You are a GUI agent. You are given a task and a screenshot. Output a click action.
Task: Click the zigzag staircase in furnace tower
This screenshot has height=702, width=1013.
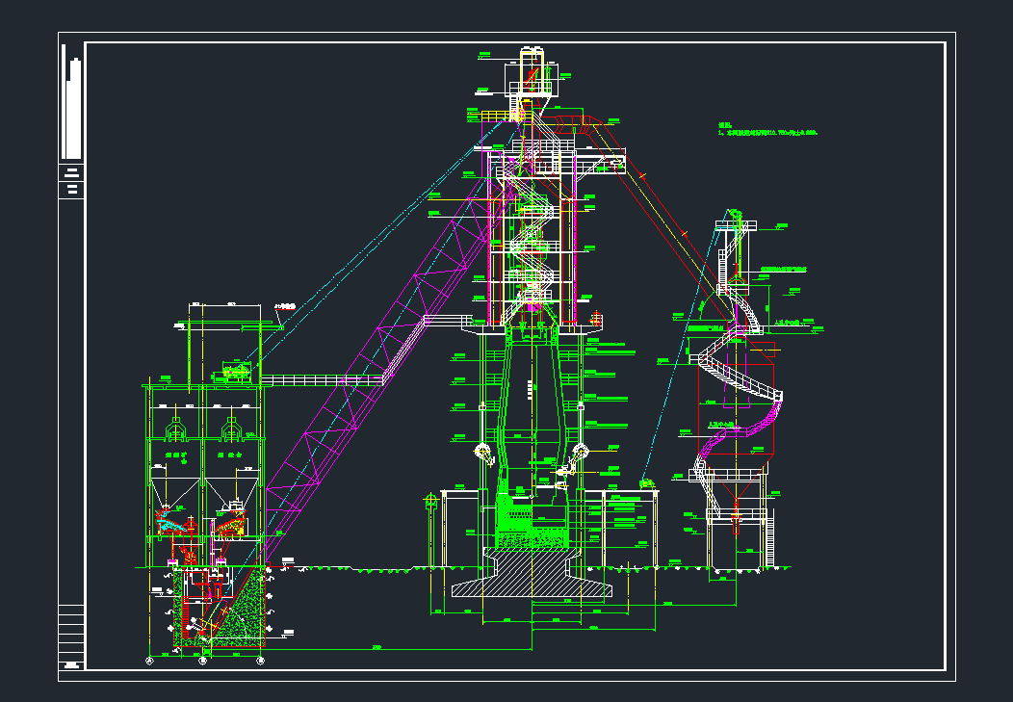528,241
